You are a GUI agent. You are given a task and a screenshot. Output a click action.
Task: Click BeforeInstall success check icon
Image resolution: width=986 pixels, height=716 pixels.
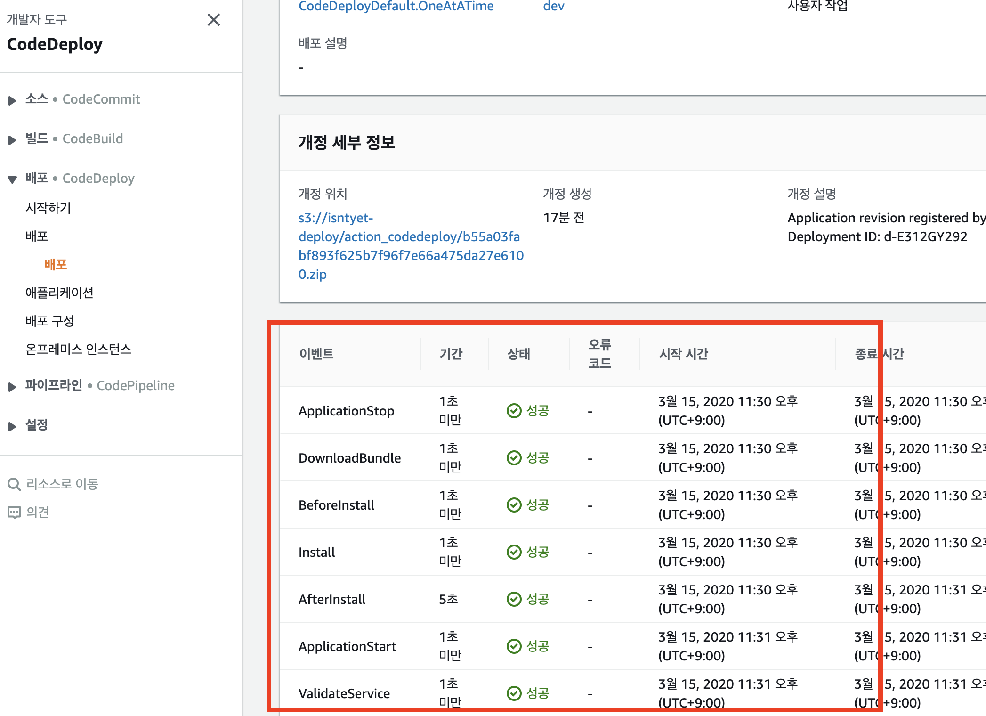click(514, 505)
